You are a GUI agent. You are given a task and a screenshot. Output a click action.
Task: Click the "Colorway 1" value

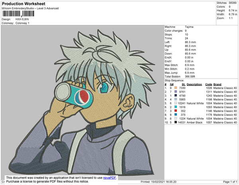pyautogui.click(x=22, y=23)
